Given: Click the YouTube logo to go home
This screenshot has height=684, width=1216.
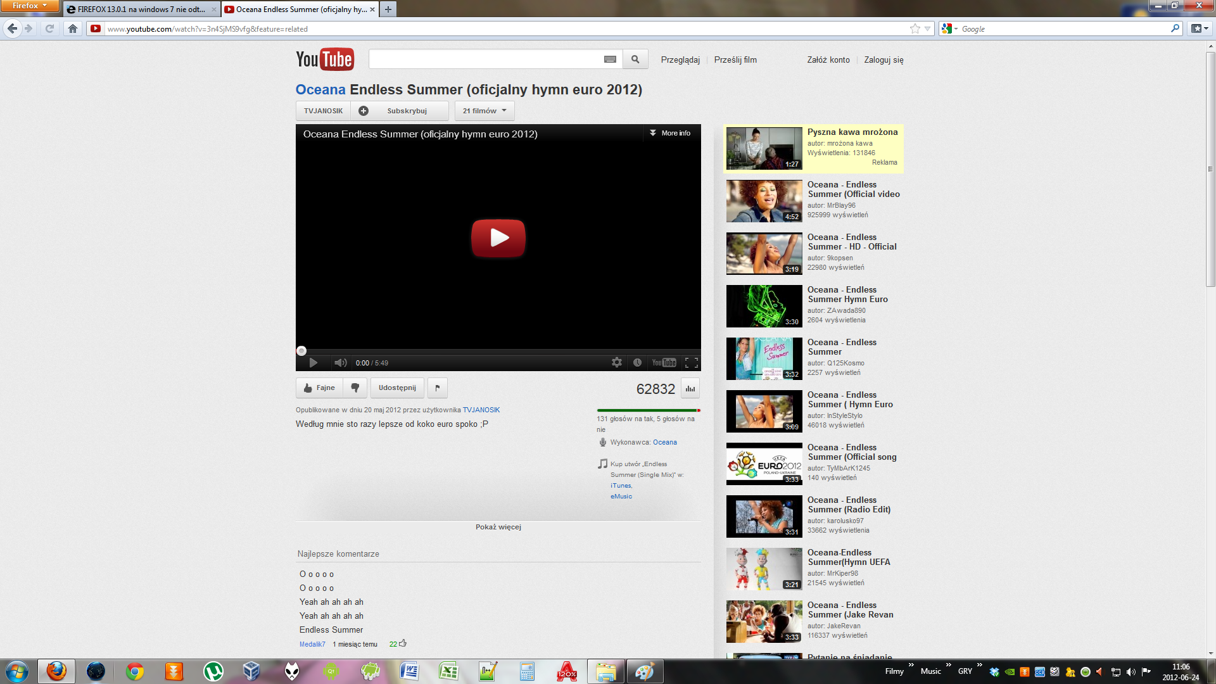Looking at the screenshot, I should [x=324, y=59].
